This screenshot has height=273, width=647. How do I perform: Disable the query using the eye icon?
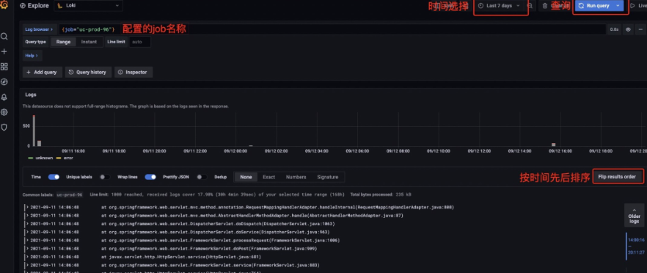tap(629, 29)
